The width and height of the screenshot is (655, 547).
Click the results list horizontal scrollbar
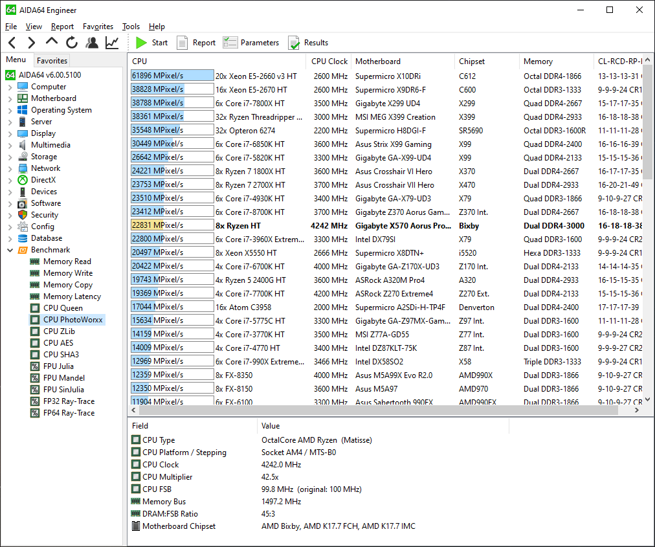tap(378, 410)
